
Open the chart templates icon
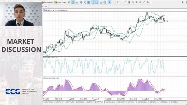coord(105,2)
